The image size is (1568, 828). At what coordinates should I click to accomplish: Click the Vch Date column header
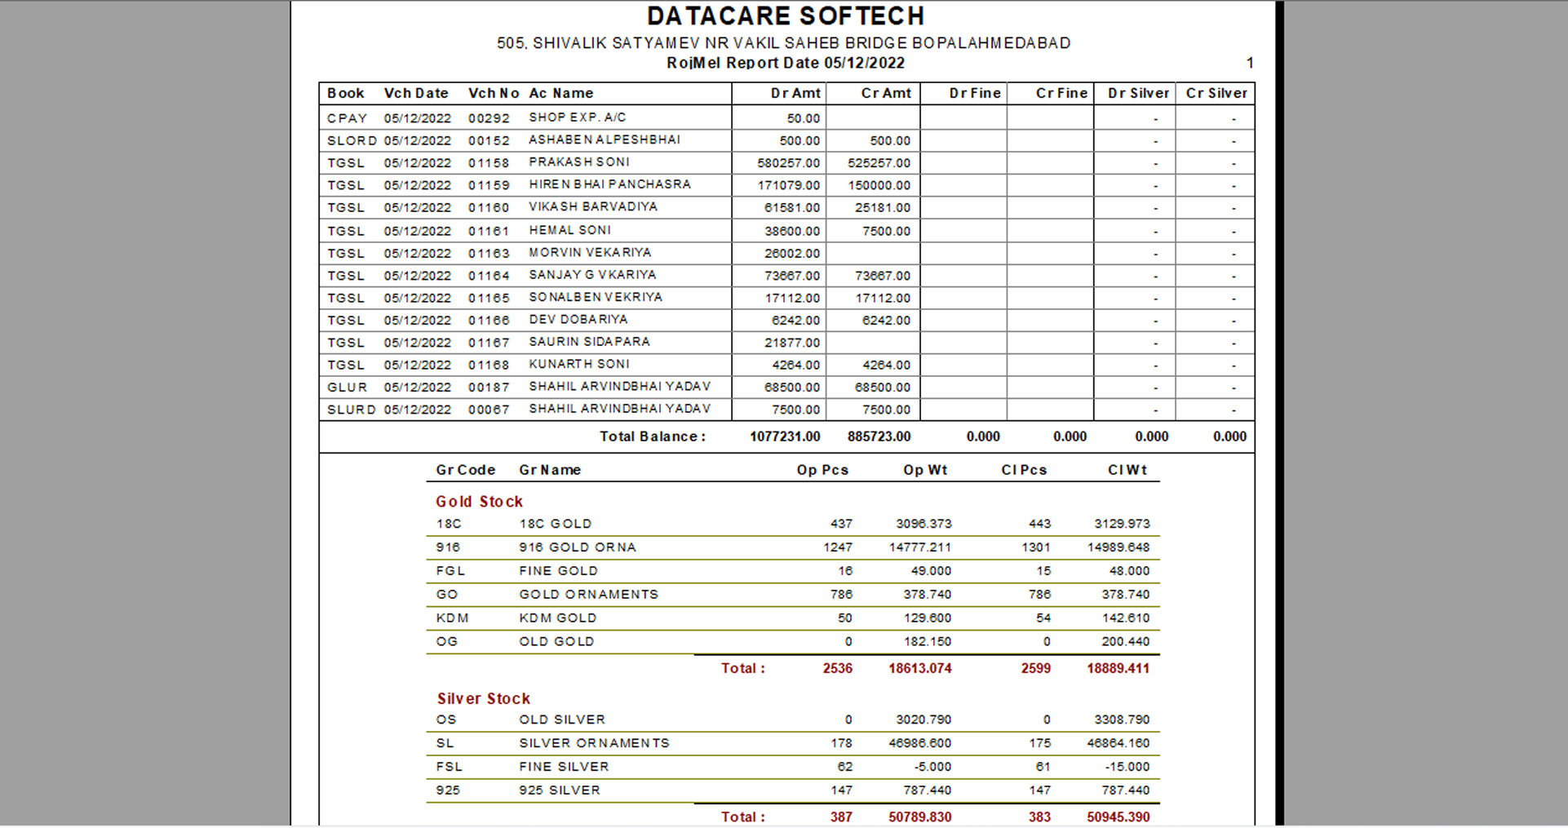tap(416, 93)
